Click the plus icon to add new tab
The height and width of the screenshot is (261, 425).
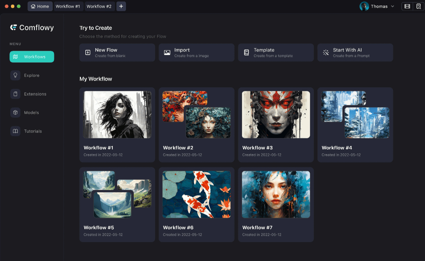pyautogui.click(x=121, y=6)
